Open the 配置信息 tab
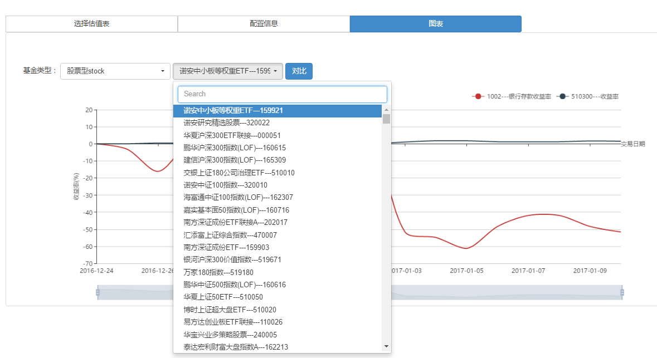 [x=264, y=24]
